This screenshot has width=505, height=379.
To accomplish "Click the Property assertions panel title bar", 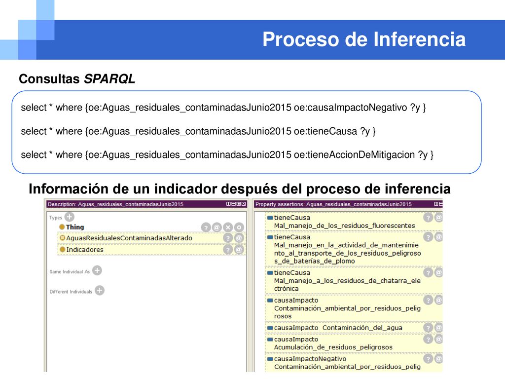I will point(348,204).
